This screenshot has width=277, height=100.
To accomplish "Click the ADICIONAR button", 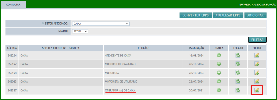I will click(255, 15).
